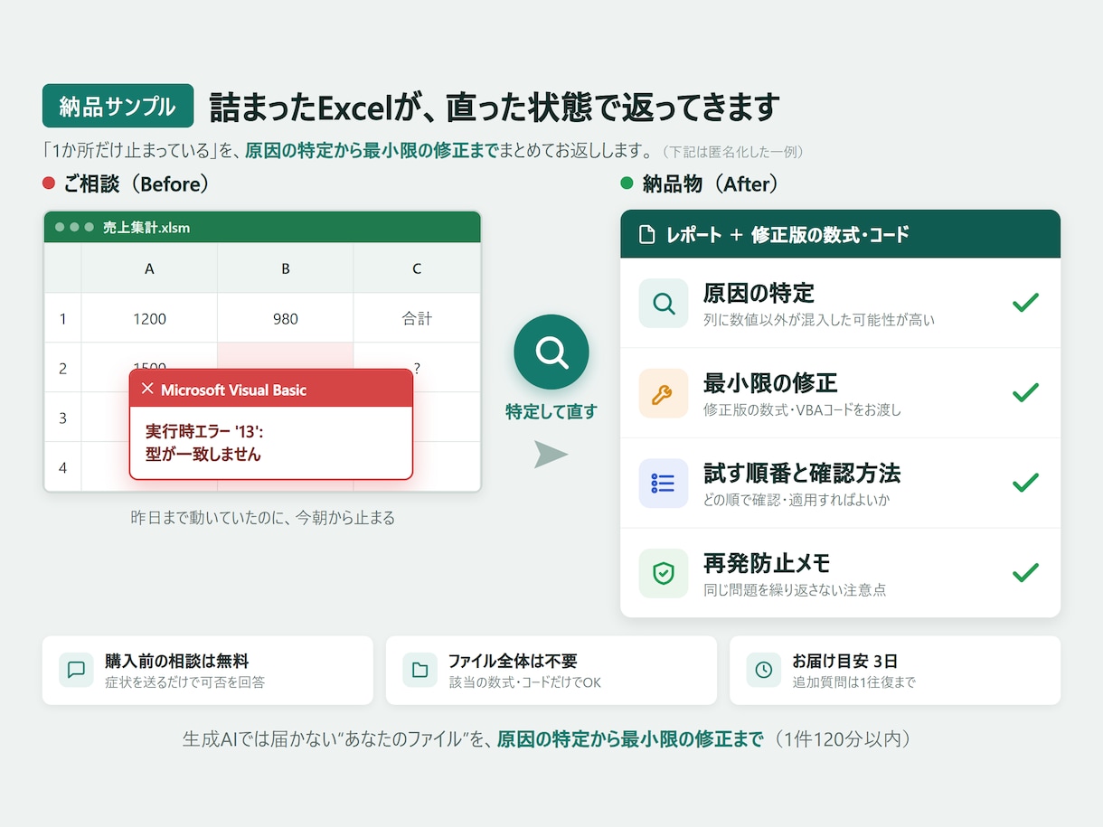Click 列に数値以外が混入した可能性が高い description

coord(819,319)
